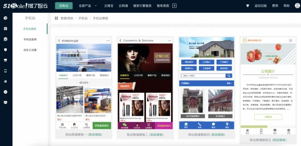Open the user avatar in the top-right corner
The height and width of the screenshot is (146, 301).
(x=298, y=6)
